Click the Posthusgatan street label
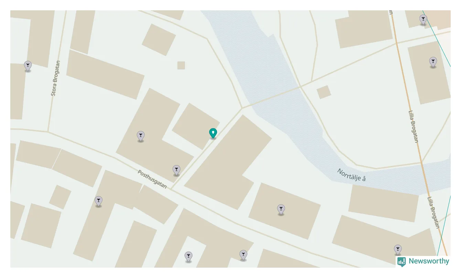Image resolution: width=461 pixels, height=278 pixels. (152, 179)
